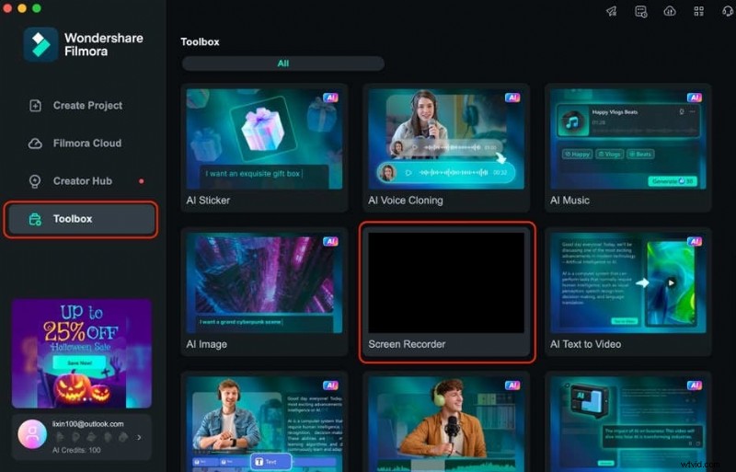Open customer support headset icon
The image size is (736, 472).
[727, 11]
